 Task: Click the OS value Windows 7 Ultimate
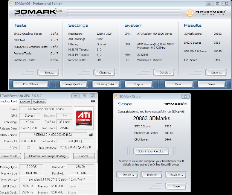[x=149, y=60]
